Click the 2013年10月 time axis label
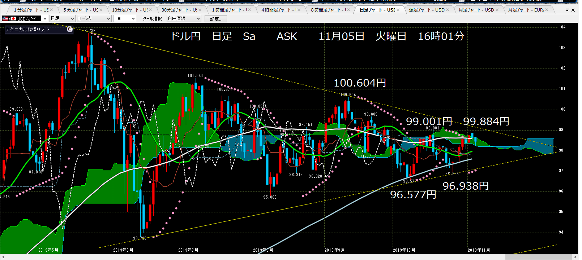 [x=404, y=250]
